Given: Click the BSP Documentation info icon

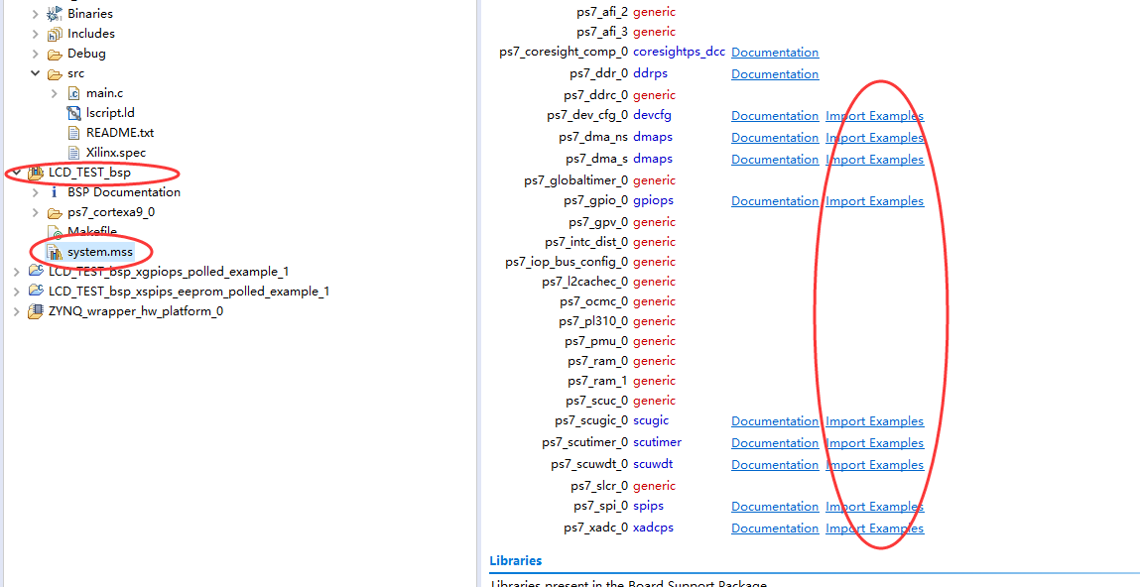Looking at the screenshot, I should click(x=55, y=192).
